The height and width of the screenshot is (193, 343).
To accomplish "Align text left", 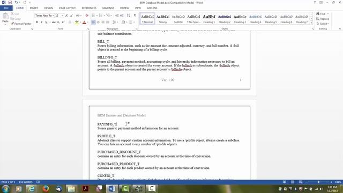I will pos(93,22).
